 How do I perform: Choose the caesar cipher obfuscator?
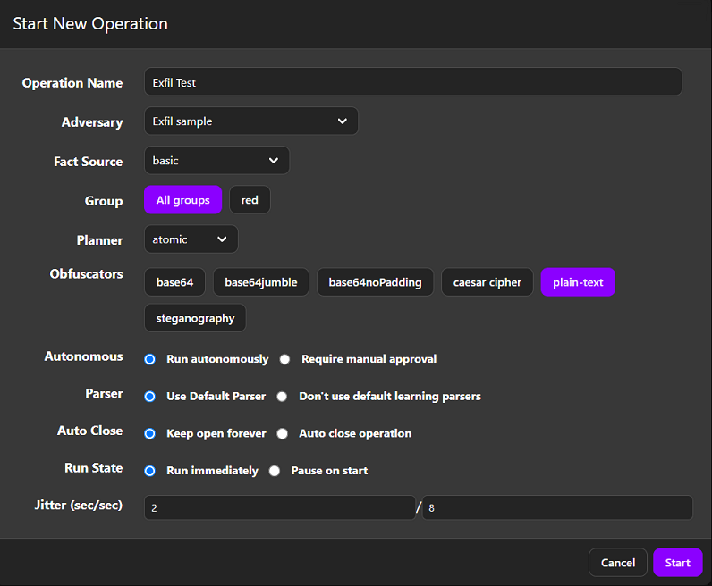coord(487,282)
